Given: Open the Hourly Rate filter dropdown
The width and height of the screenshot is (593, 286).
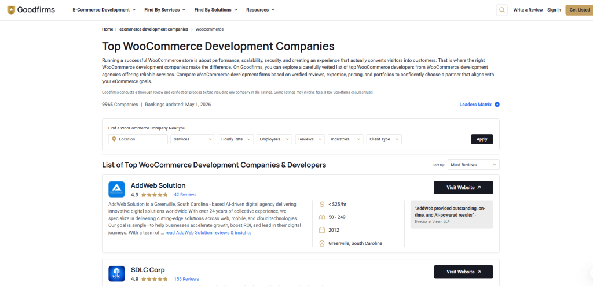Looking at the screenshot, I should pos(236,139).
